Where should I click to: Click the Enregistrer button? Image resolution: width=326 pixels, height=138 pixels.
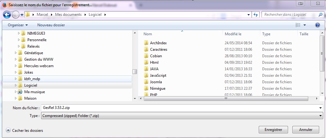[x=273, y=130]
